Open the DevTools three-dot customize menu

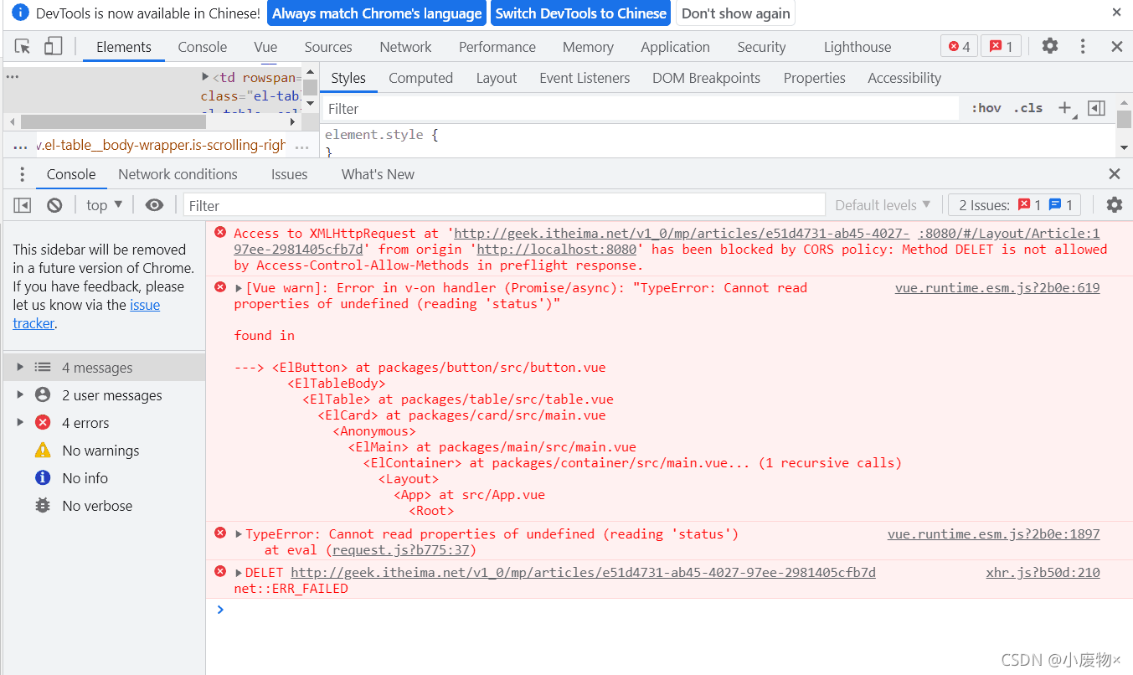pyautogui.click(x=1083, y=47)
